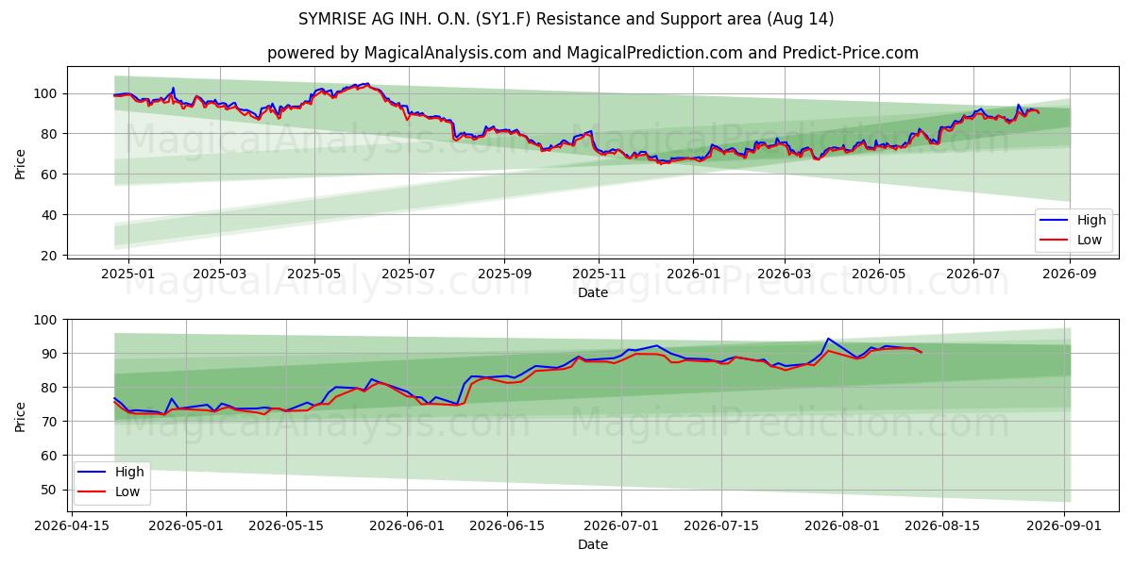
Task: Click the '2026-06-15' bottom axis label
Action: click(x=507, y=526)
